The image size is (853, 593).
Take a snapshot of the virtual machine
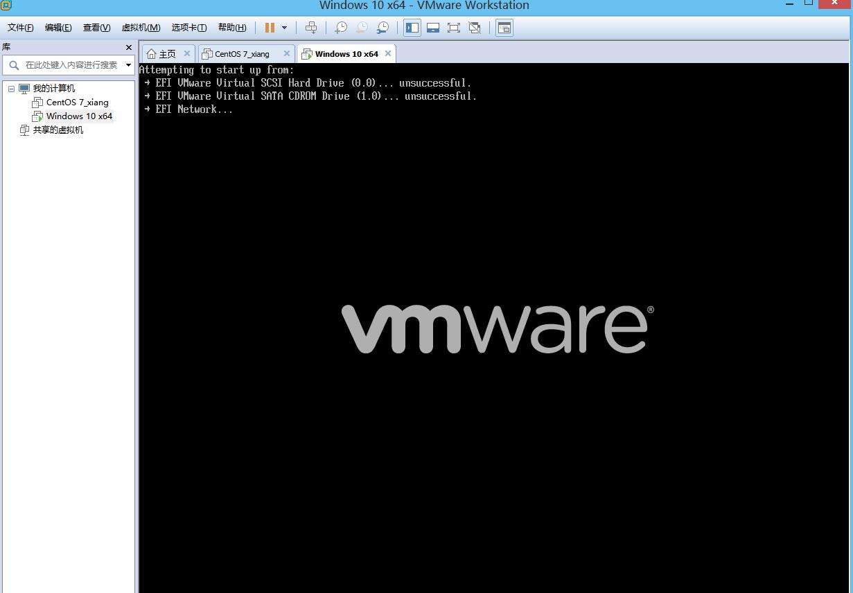[x=340, y=28]
